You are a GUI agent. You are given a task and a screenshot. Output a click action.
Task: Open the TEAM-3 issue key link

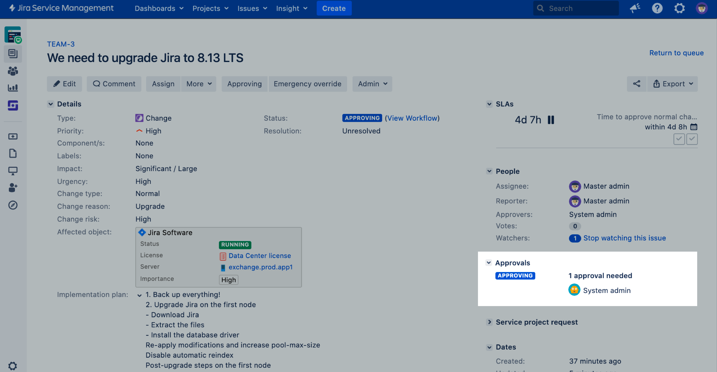(61, 44)
